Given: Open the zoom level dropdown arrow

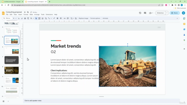Looking at the screenshot, I should coord(33,18).
